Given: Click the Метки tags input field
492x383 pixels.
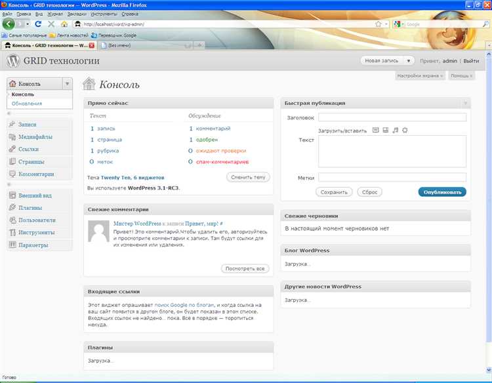Looking at the screenshot, I should point(392,177).
